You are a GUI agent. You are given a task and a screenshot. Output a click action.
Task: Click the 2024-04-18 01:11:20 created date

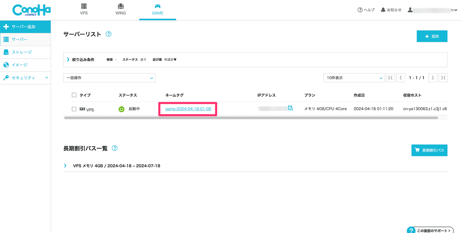(x=374, y=109)
